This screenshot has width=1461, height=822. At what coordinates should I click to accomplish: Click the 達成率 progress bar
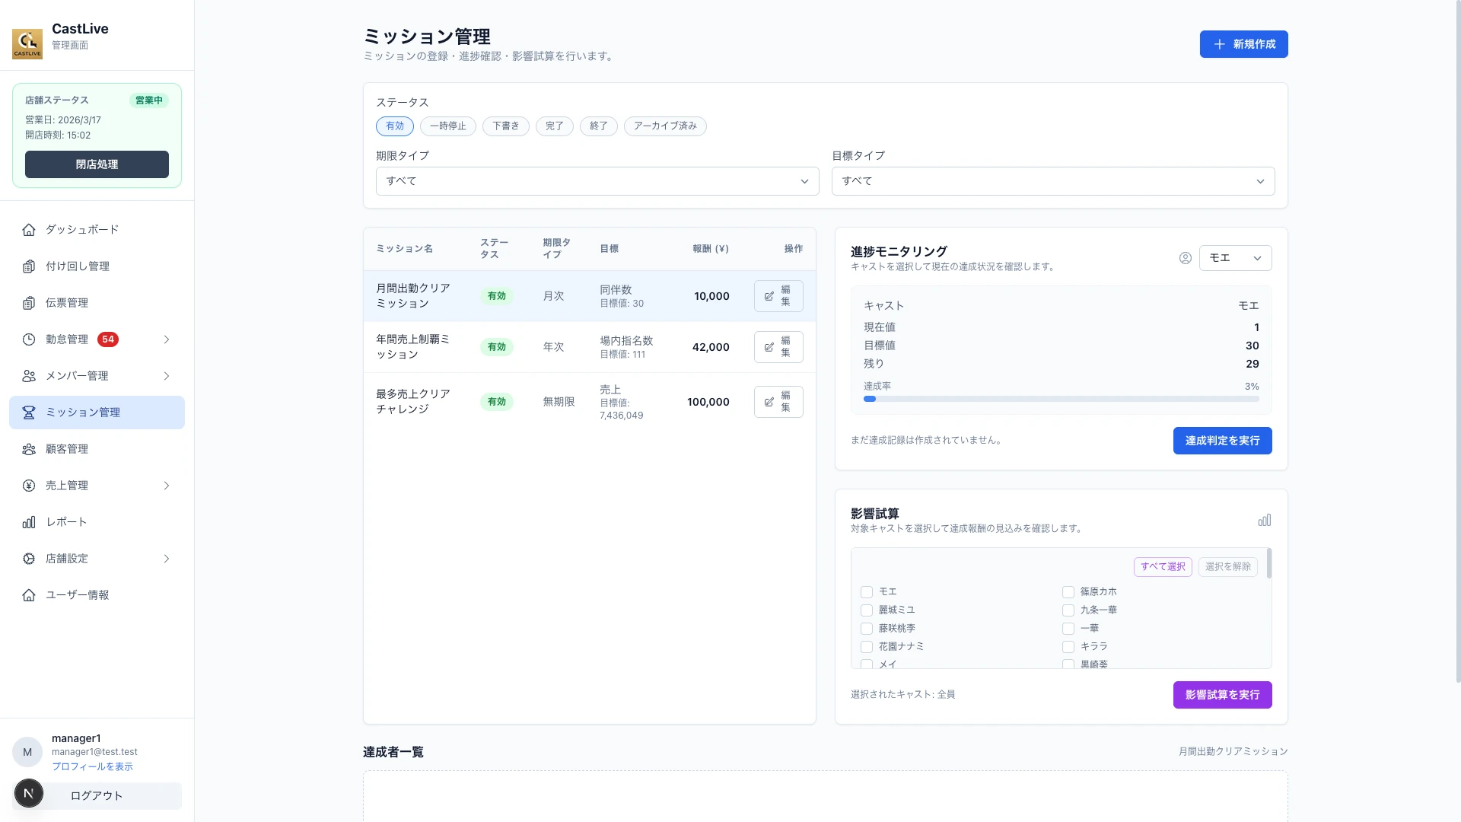point(1060,398)
